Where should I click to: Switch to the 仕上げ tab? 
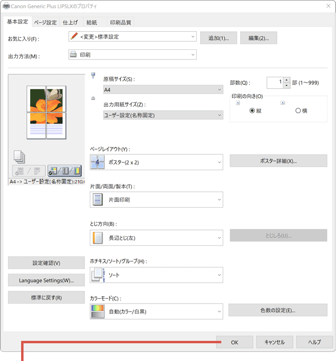(x=70, y=23)
